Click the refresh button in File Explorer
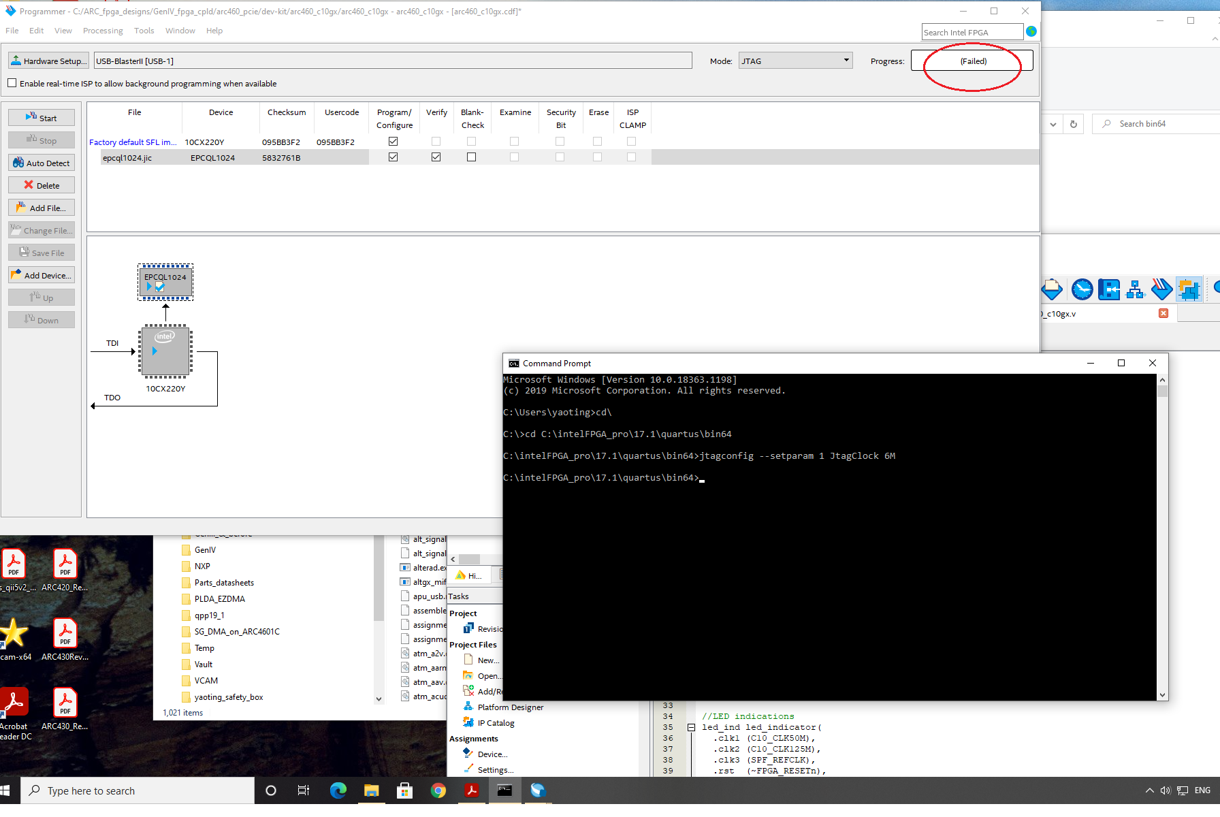Image resolution: width=1220 pixels, height=817 pixels. [x=1074, y=124]
